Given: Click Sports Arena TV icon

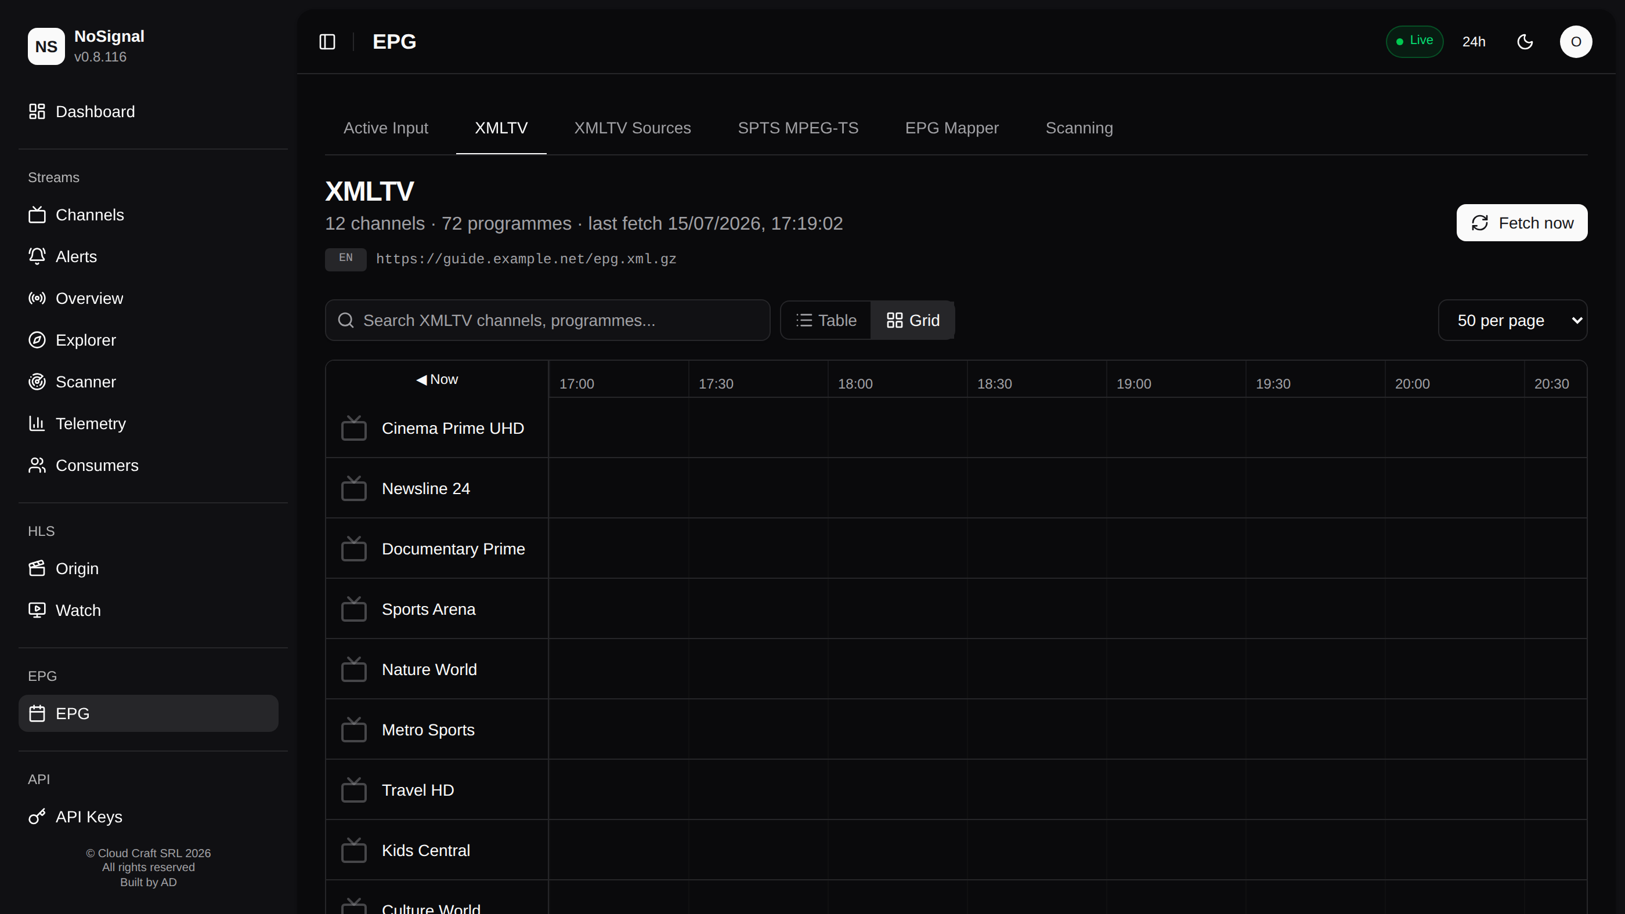Looking at the screenshot, I should (354, 610).
